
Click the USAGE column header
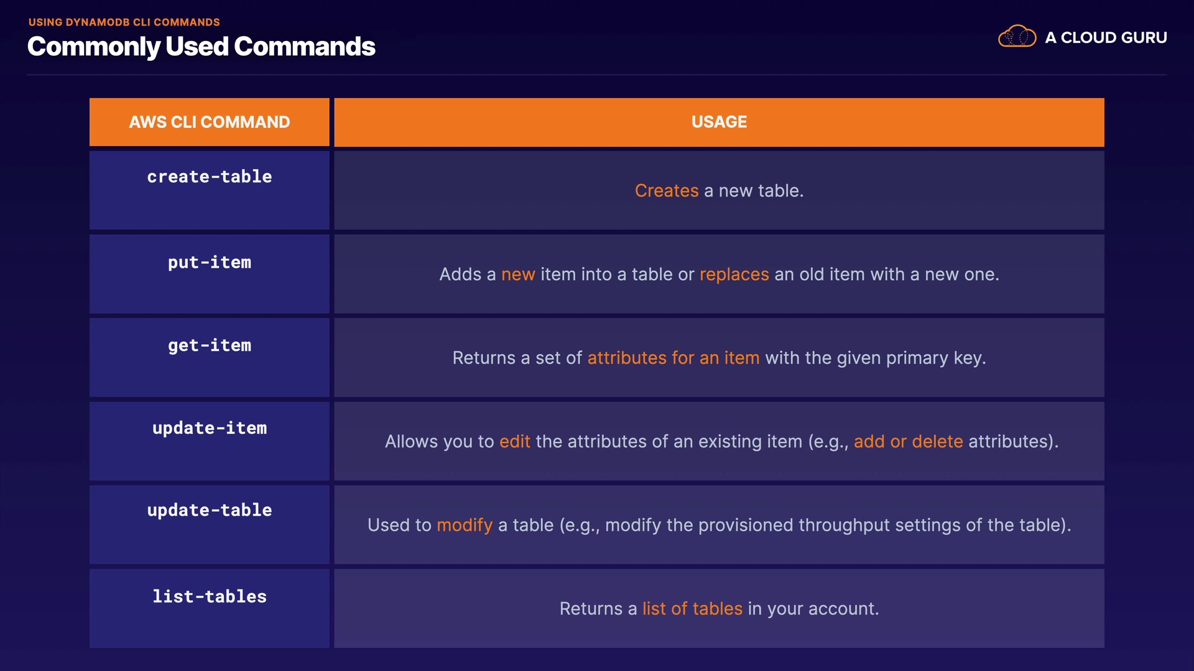(x=719, y=122)
